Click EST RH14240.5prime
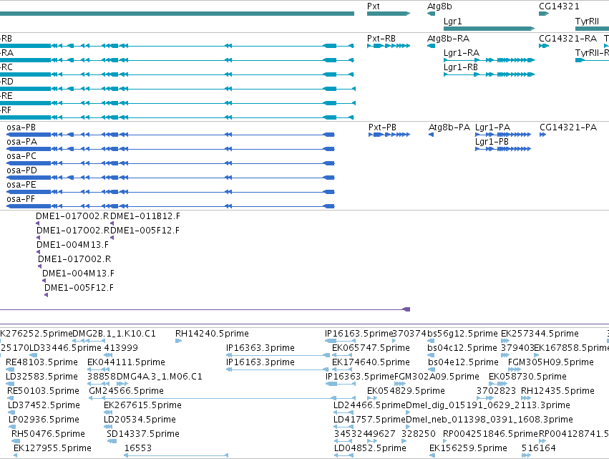Image resolution: width=609 pixels, height=459 pixels. [212, 334]
